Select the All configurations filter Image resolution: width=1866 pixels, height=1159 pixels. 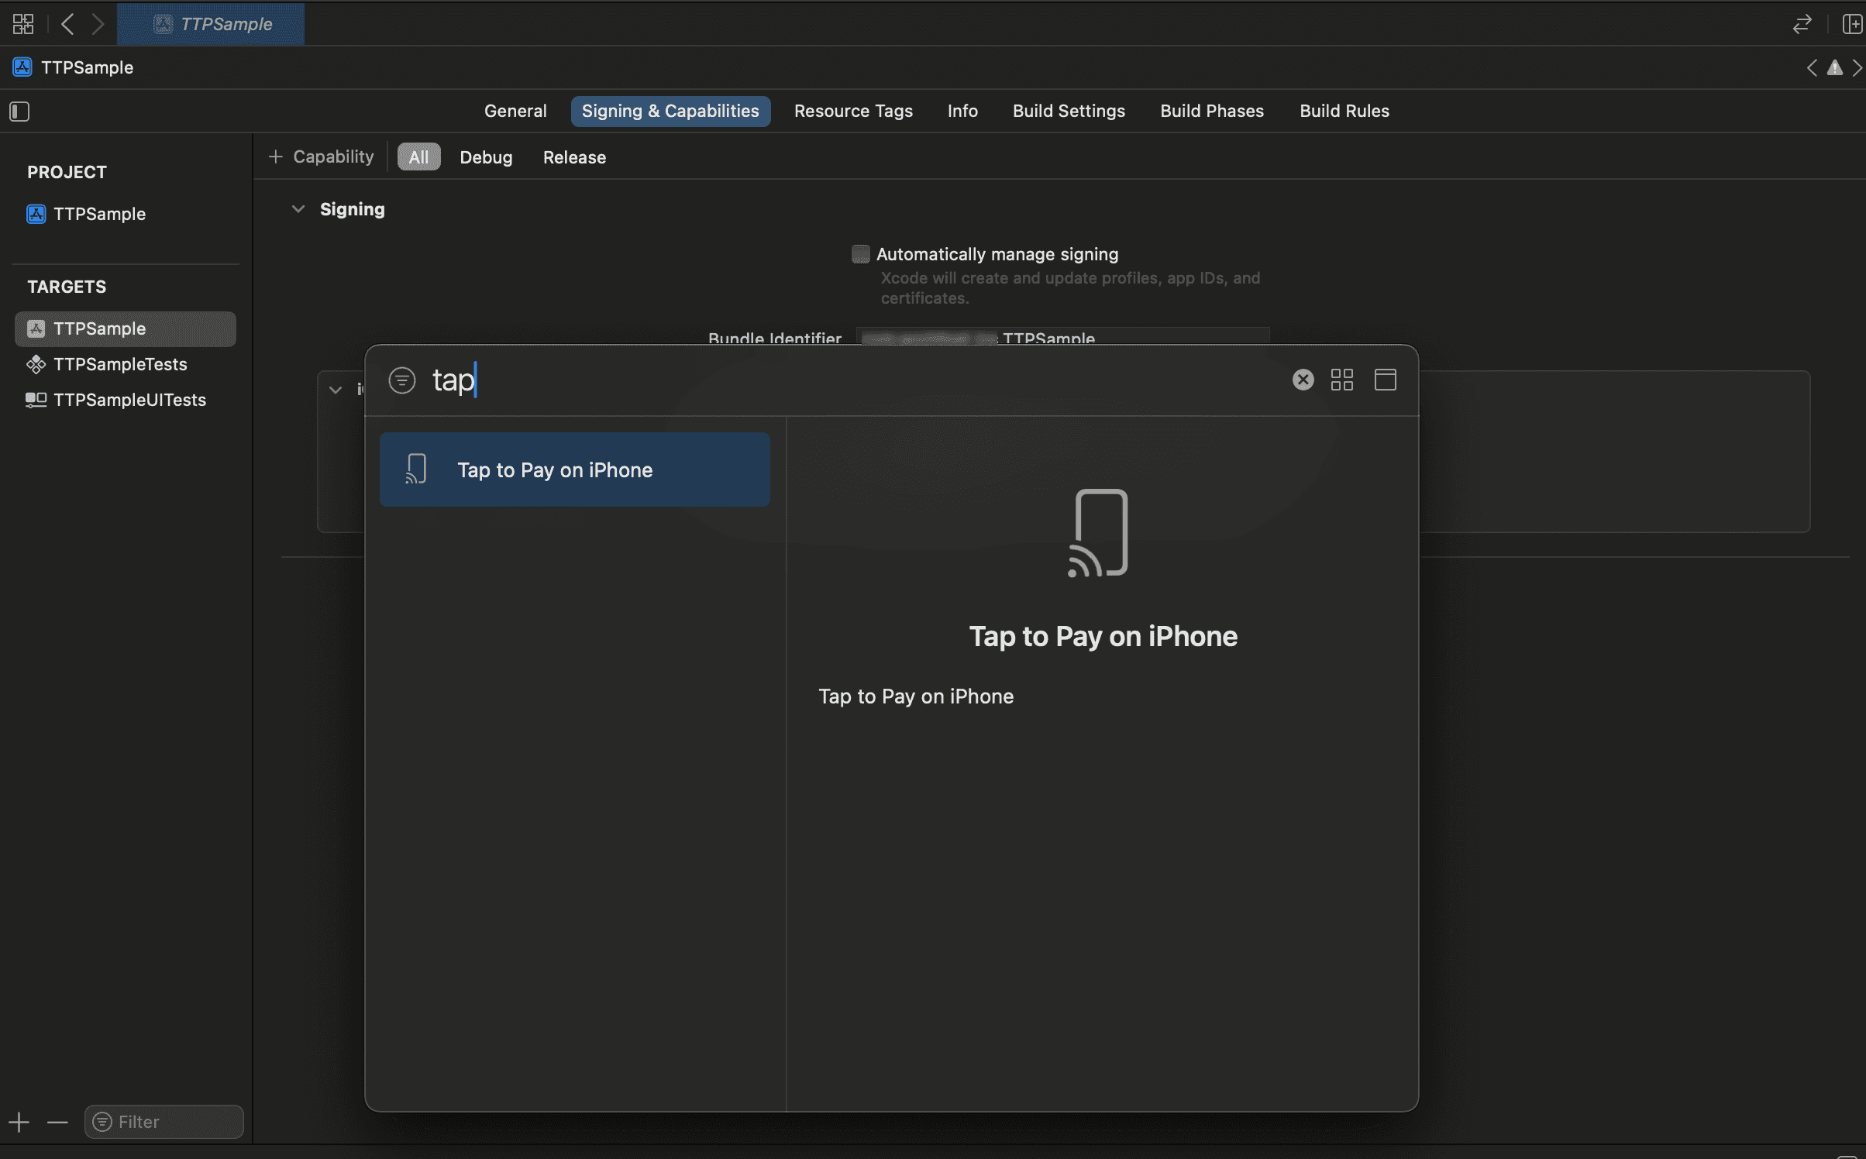[418, 157]
